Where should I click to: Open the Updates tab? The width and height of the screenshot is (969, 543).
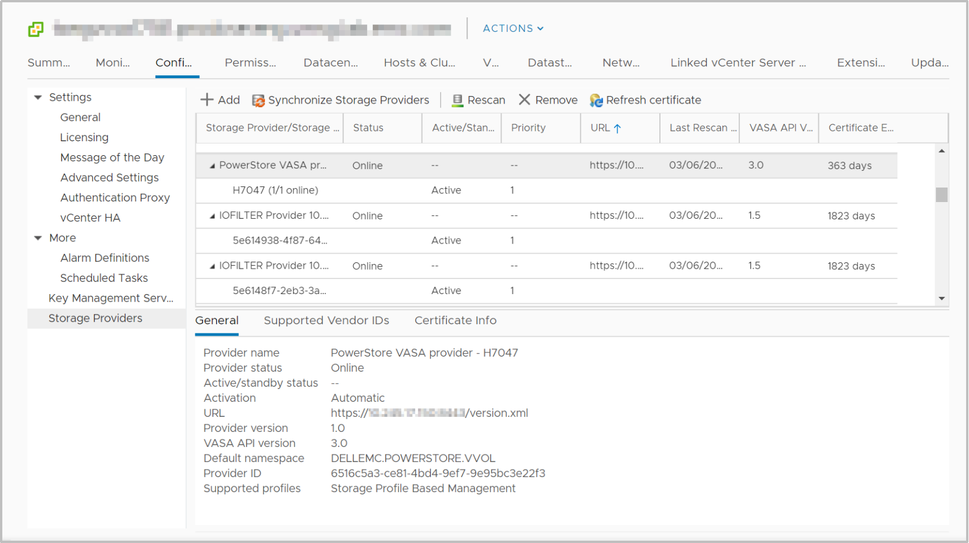(x=930, y=63)
